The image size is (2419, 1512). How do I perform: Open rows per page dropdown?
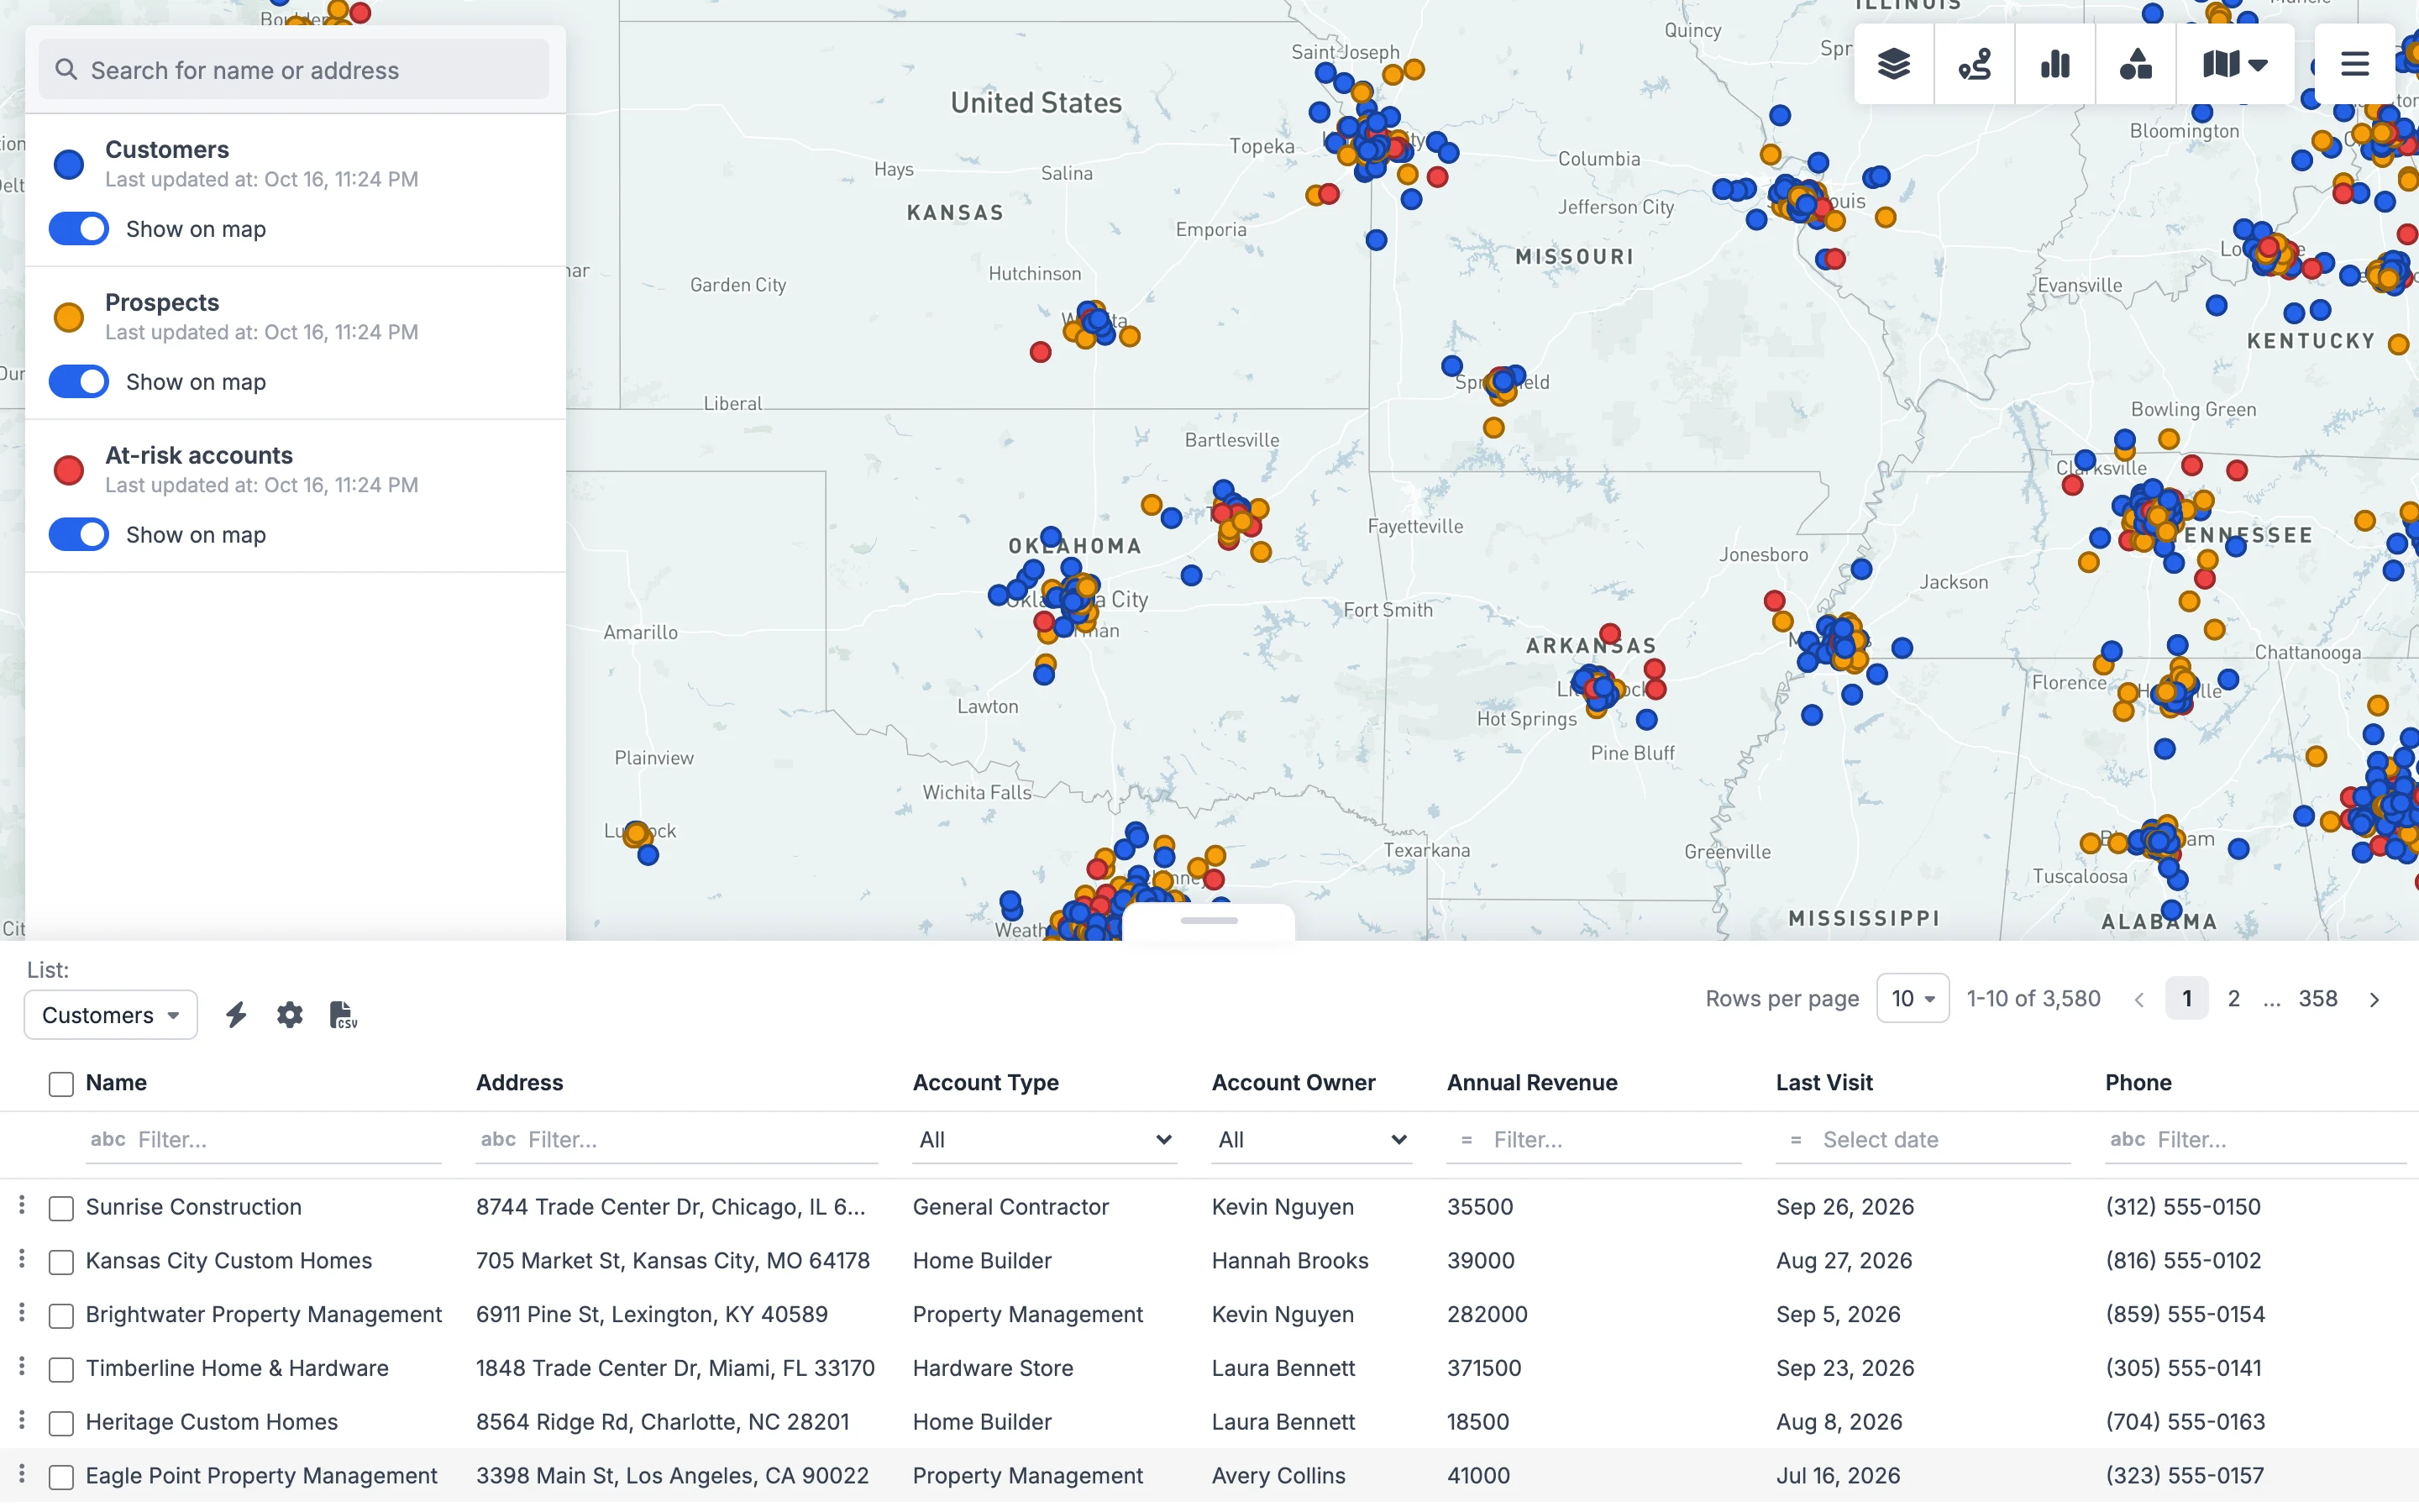[x=1913, y=998]
